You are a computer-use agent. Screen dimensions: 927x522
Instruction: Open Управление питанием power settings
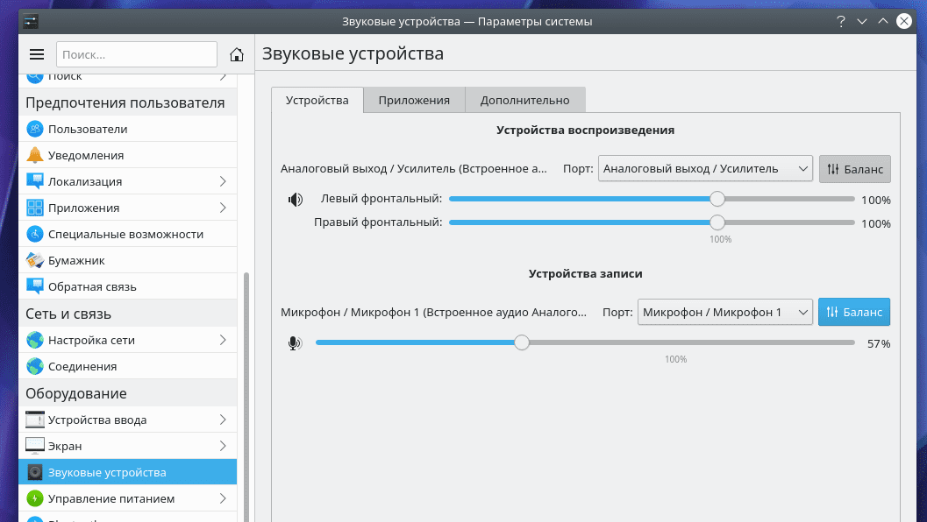(x=111, y=498)
